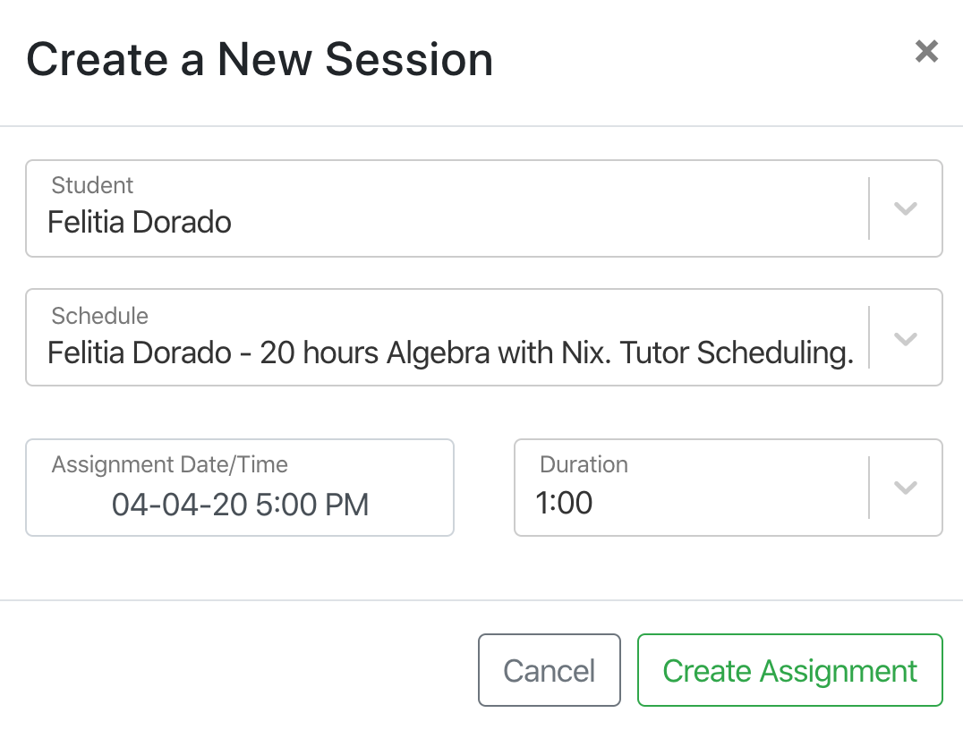
Task: Click the vertical divider in Student dropdown
Action: click(x=869, y=208)
